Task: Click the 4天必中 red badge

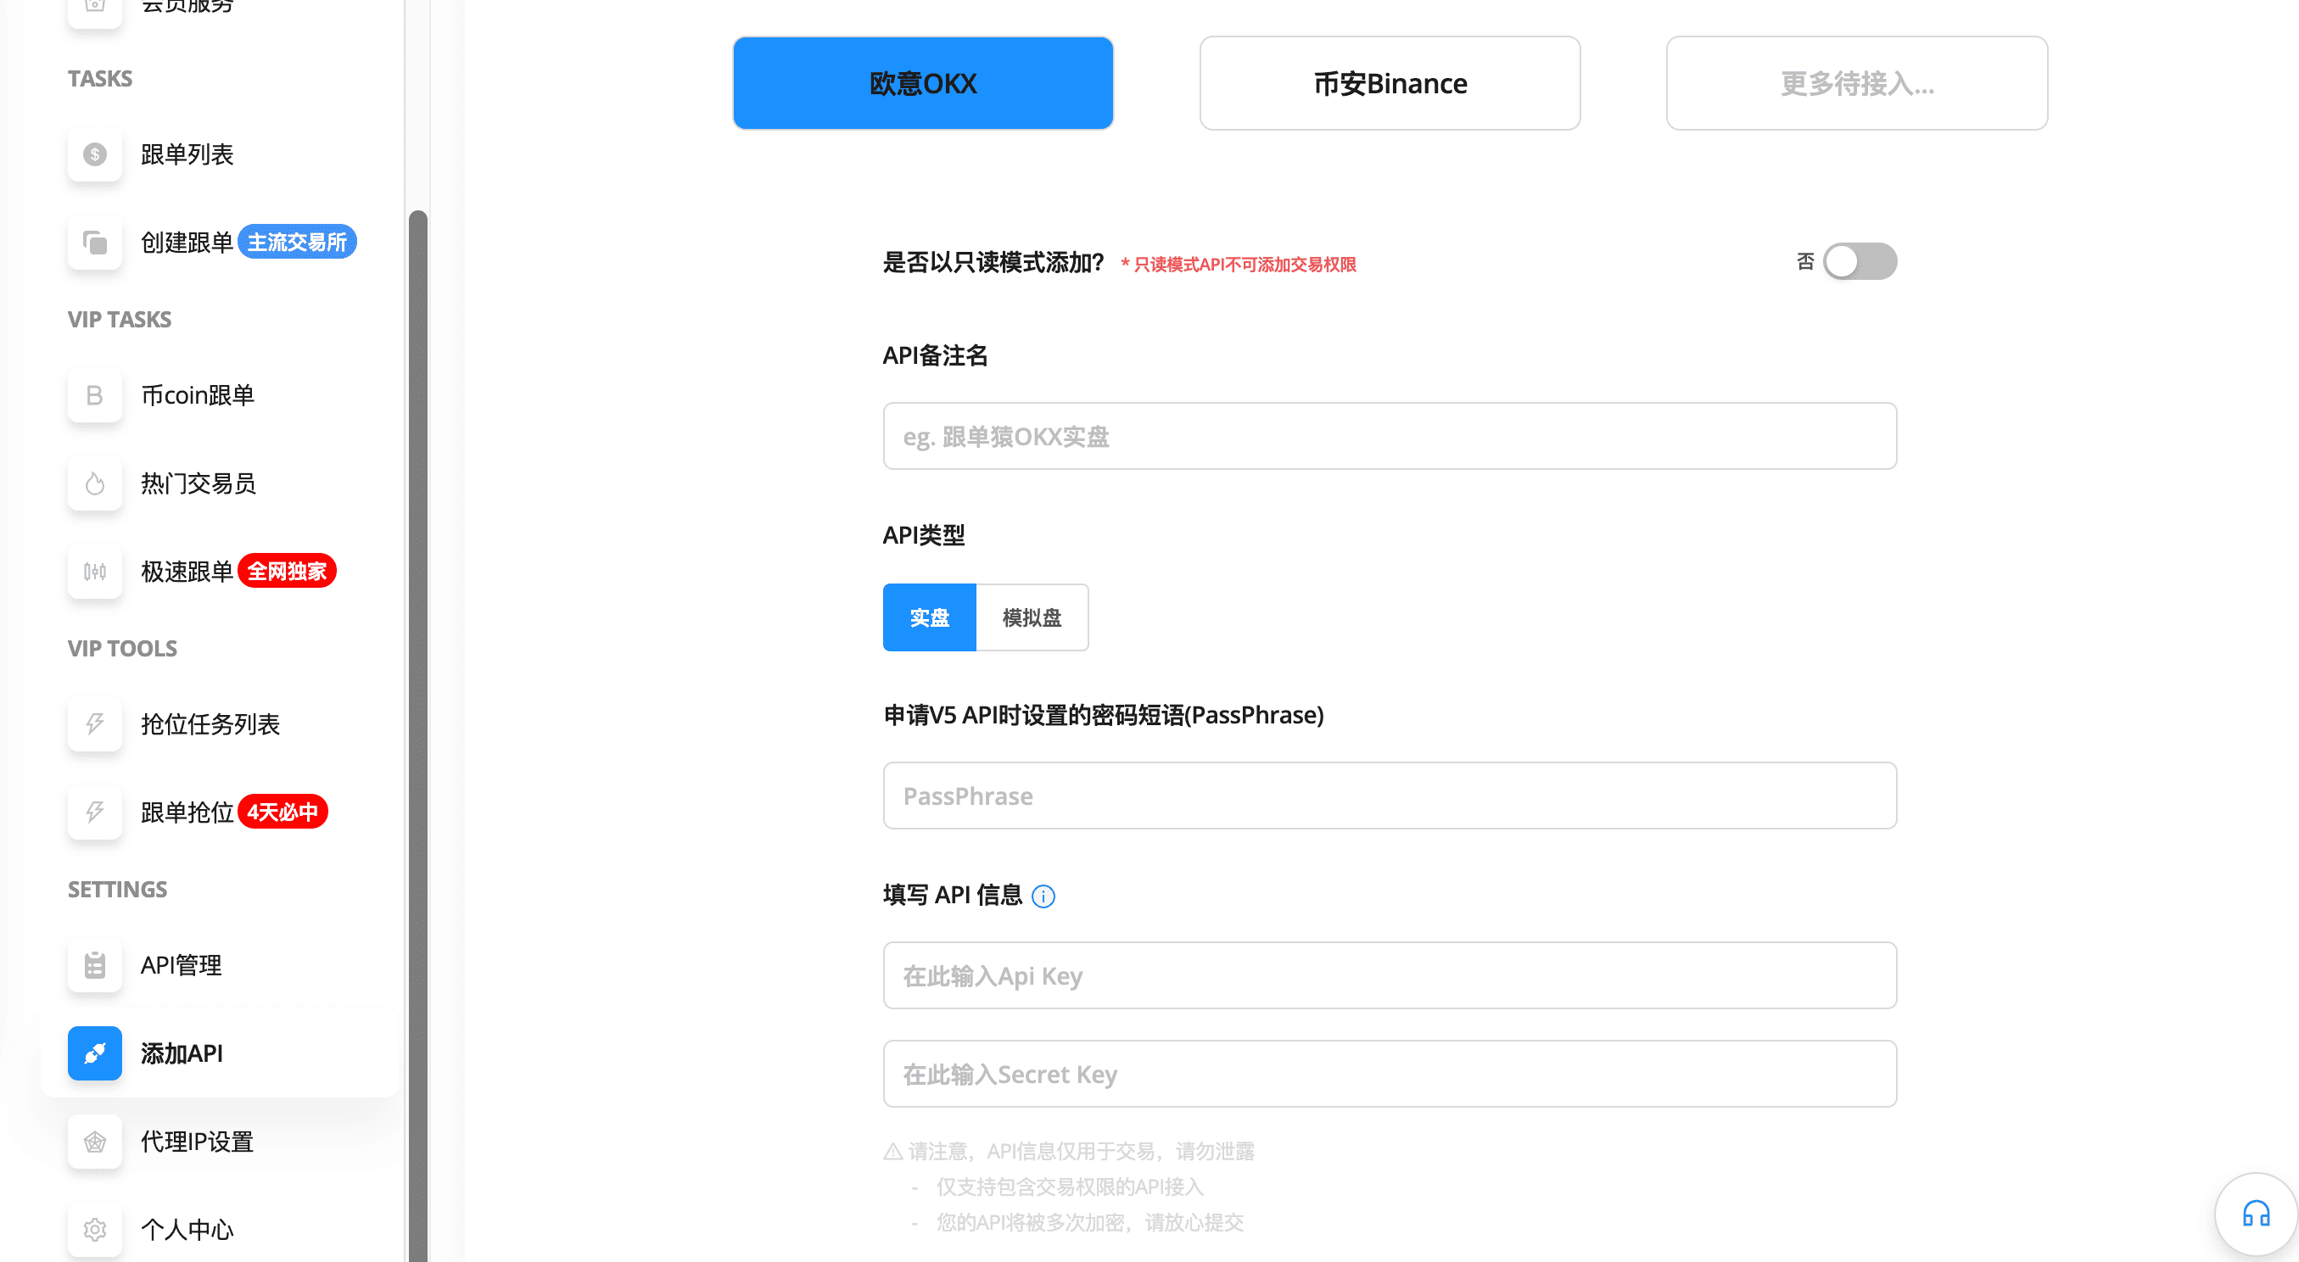Action: point(282,812)
